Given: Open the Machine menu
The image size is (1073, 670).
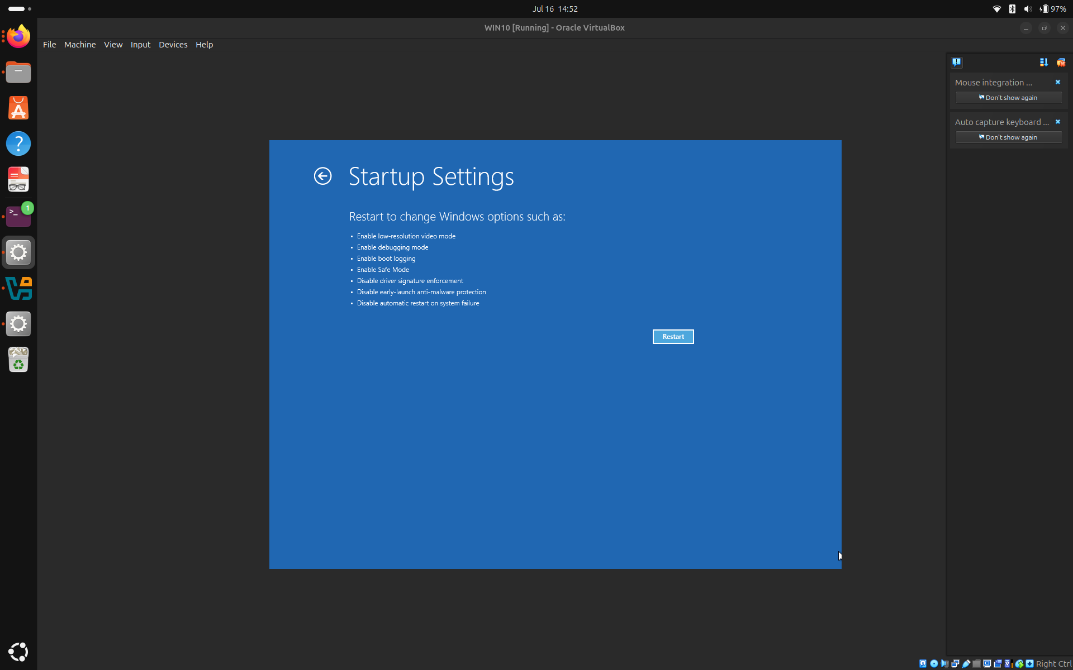Looking at the screenshot, I should pos(80,45).
